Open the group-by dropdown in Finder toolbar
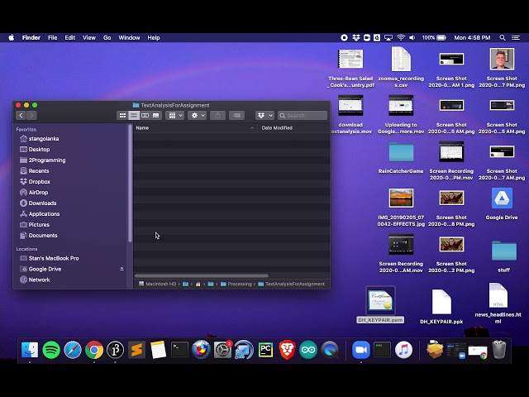529x397 pixels. point(174,116)
